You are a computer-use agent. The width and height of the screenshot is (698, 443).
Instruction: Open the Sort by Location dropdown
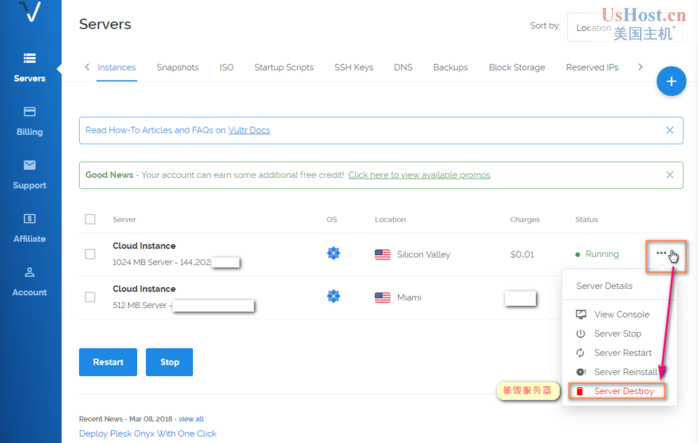pos(625,28)
